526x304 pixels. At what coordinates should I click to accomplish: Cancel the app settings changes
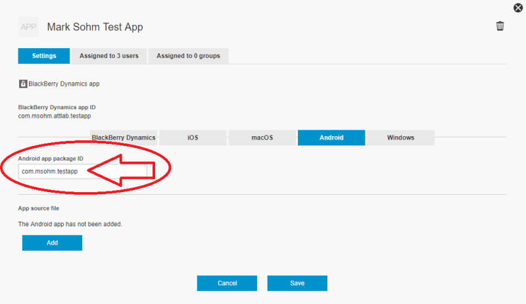tap(227, 283)
